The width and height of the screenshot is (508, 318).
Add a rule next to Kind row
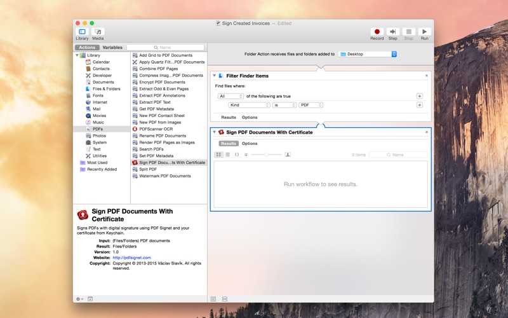420,105
